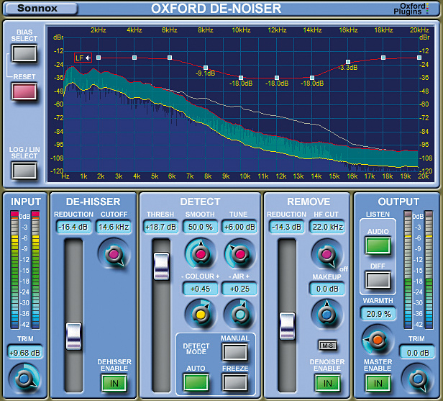Toggle the Auto detect mode button
443x401 pixels.
tap(196, 382)
